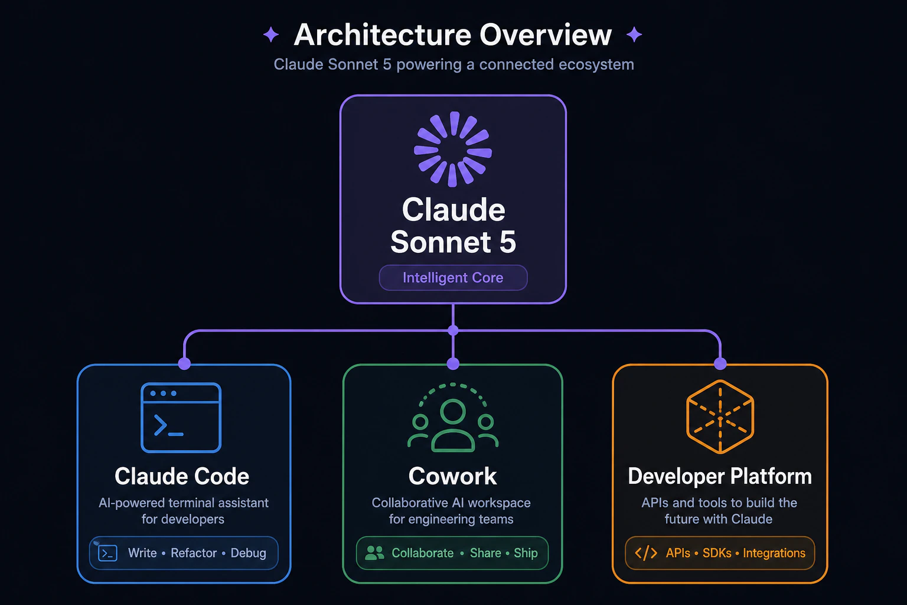Image resolution: width=907 pixels, height=605 pixels.
Task: Click the junction dot below Claude Sonnet 5 card
Action: (453, 330)
